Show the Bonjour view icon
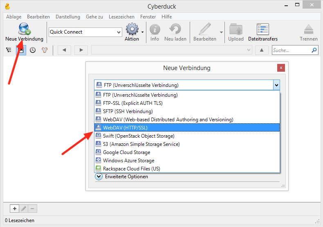 click(x=45, y=50)
